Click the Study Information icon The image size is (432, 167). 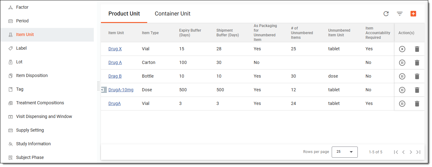pos(11,144)
